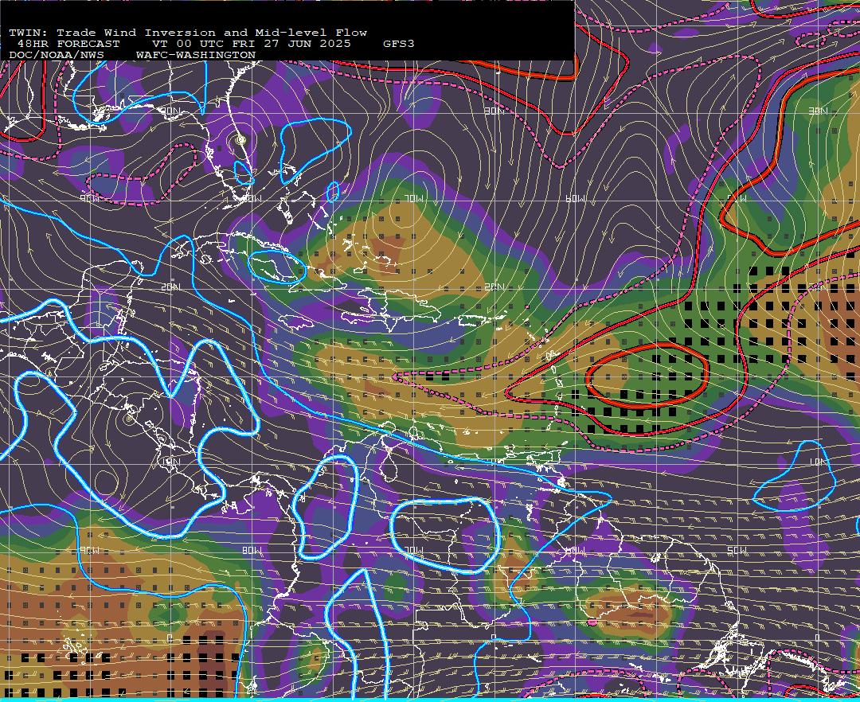The image size is (860, 702).
Task: Click the '30N' label on the central meridian
Action: pos(494,111)
